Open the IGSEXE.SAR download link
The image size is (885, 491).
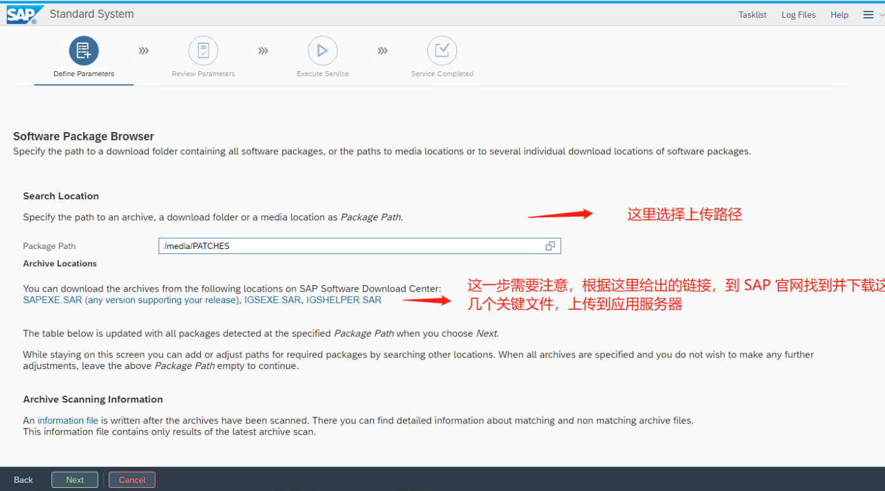272,300
